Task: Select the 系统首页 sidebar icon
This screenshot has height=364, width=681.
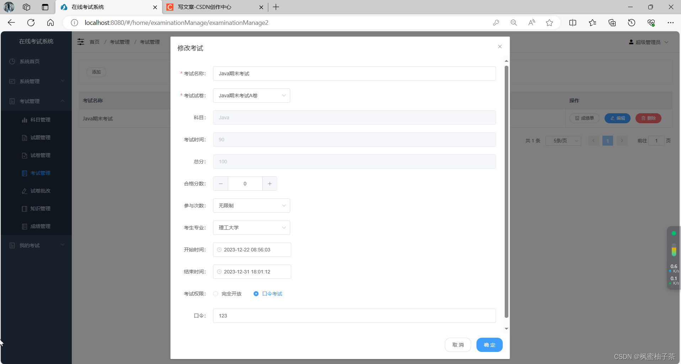Action: 12,61
